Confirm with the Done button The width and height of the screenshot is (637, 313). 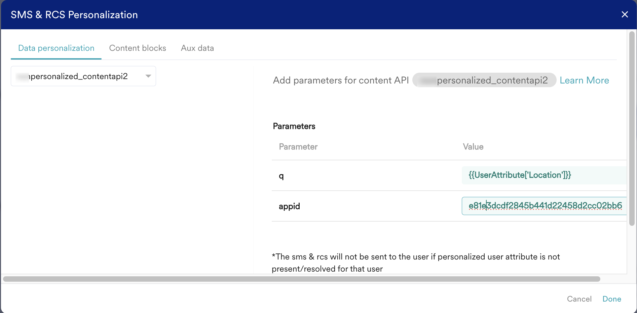coord(611,299)
